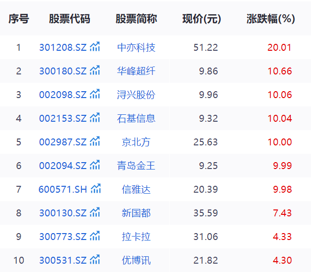
Task: Open the 中亦科技 stock name link
Action: coord(136,48)
